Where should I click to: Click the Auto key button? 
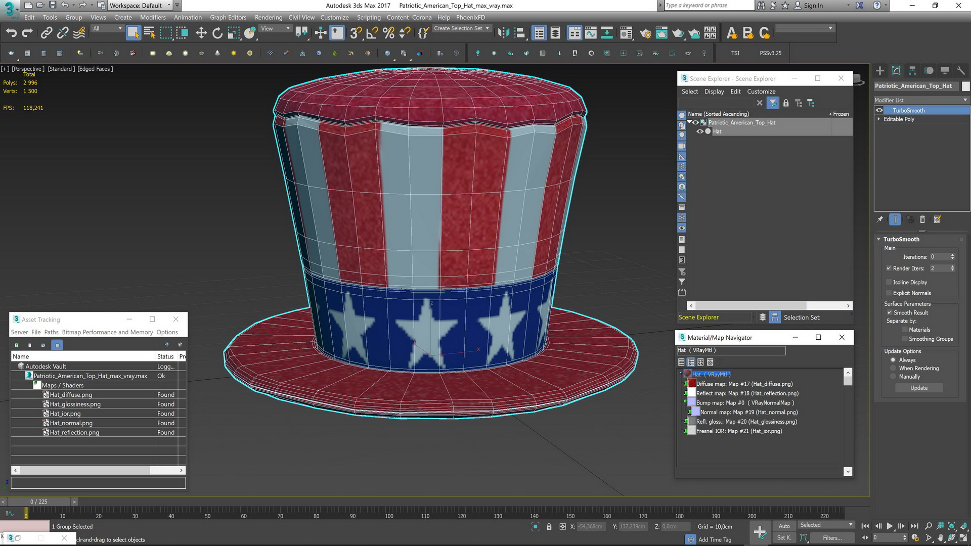click(x=784, y=526)
